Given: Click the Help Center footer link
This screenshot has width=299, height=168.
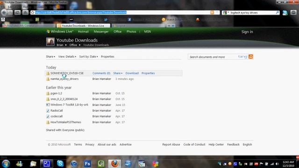Looking at the screenshot, I should point(216,145).
